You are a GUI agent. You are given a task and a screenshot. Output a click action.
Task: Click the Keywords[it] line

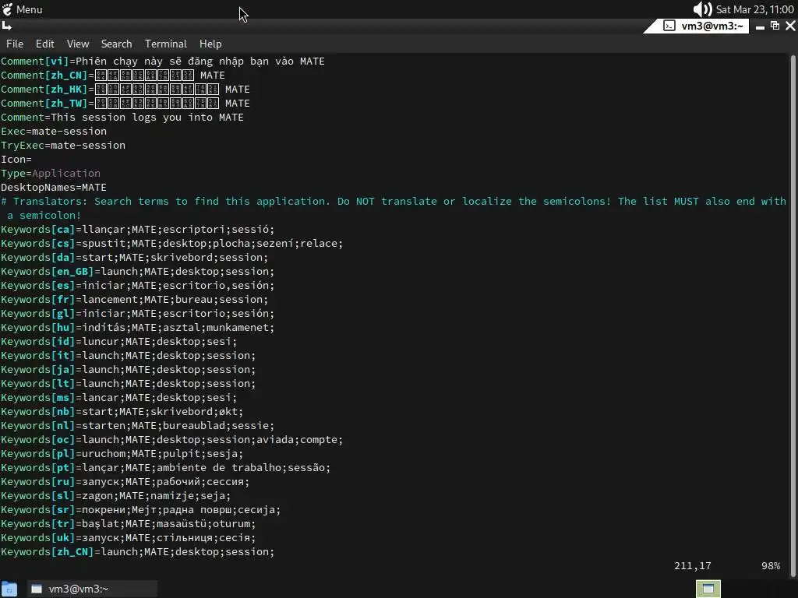tap(129, 355)
